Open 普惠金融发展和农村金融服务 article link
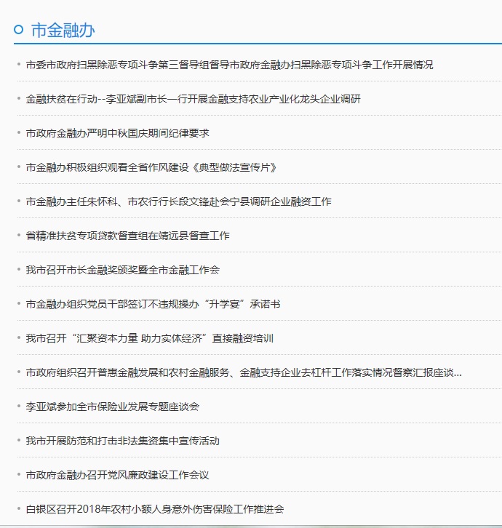The height and width of the screenshot is (528, 502). click(x=244, y=372)
